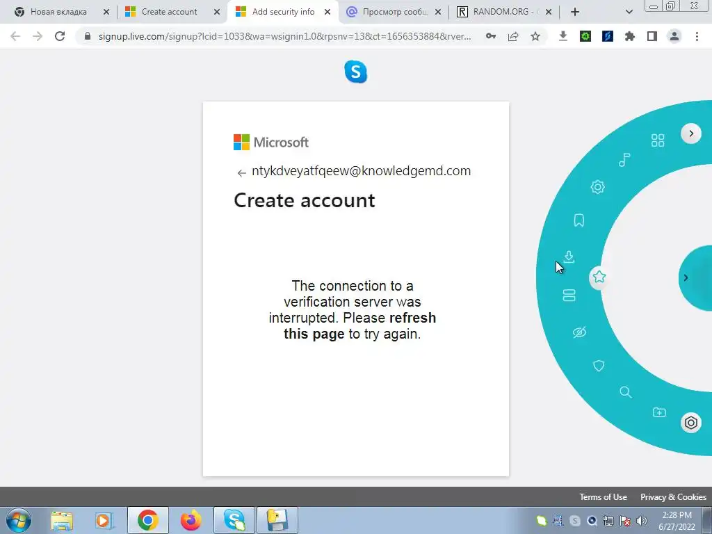Switch to the RANDOM.ORG tab
The width and height of the screenshot is (712, 534).
(x=503, y=12)
